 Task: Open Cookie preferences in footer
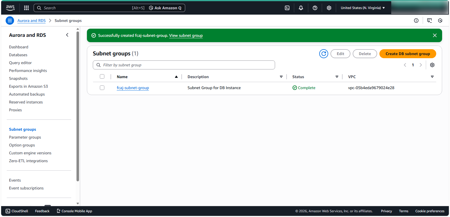(430, 211)
